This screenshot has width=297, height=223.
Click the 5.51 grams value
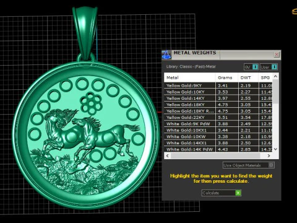tap(223, 118)
